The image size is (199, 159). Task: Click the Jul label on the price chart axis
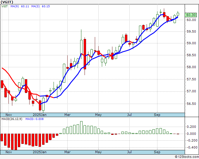click(129, 115)
